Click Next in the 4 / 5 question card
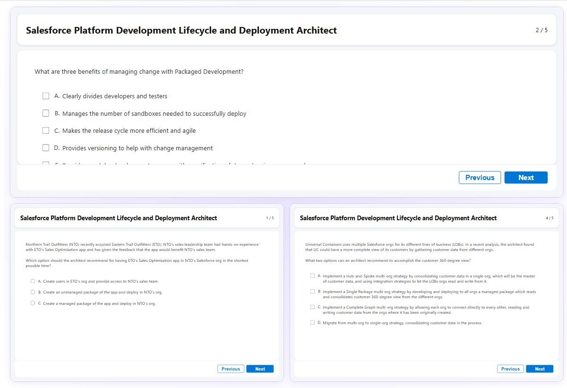 540,369
